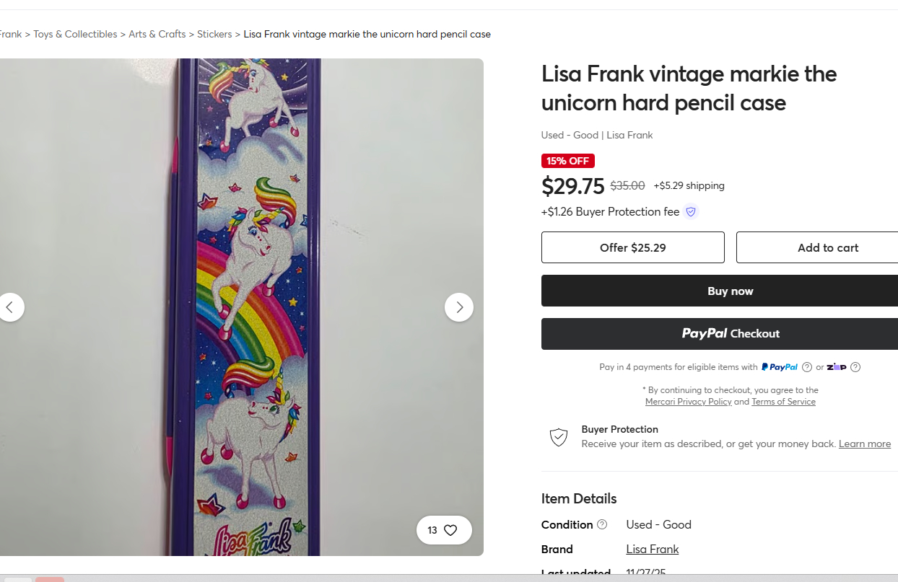Viewport: 898px width, 582px height.
Task: Click the Buy now button
Action: 730,291
